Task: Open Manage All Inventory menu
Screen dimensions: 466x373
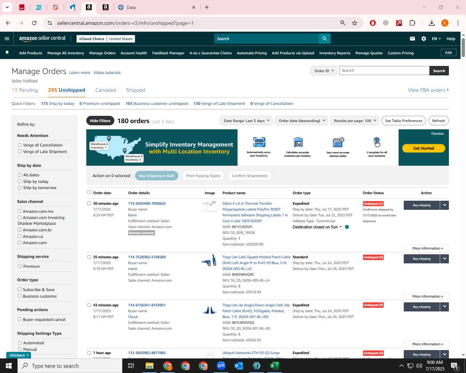Action: pos(66,53)
